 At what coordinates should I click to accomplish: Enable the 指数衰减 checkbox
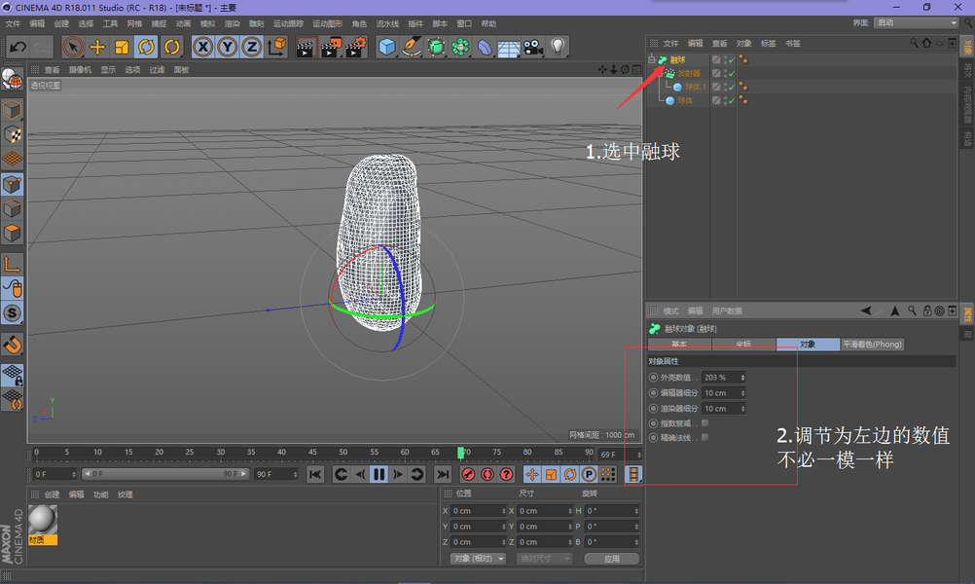pos(705,423)
